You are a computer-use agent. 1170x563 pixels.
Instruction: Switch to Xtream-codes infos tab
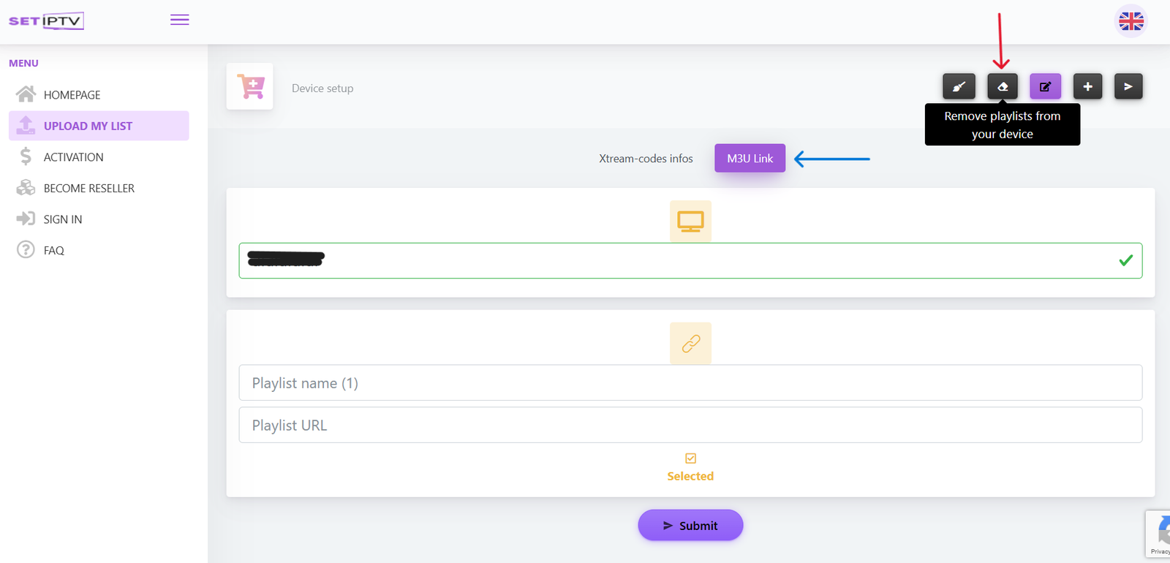coord(646,159)
